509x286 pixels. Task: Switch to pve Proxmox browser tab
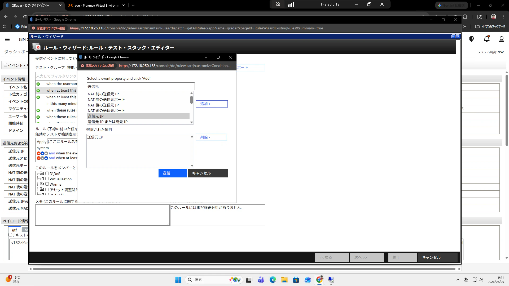[96, 5]
